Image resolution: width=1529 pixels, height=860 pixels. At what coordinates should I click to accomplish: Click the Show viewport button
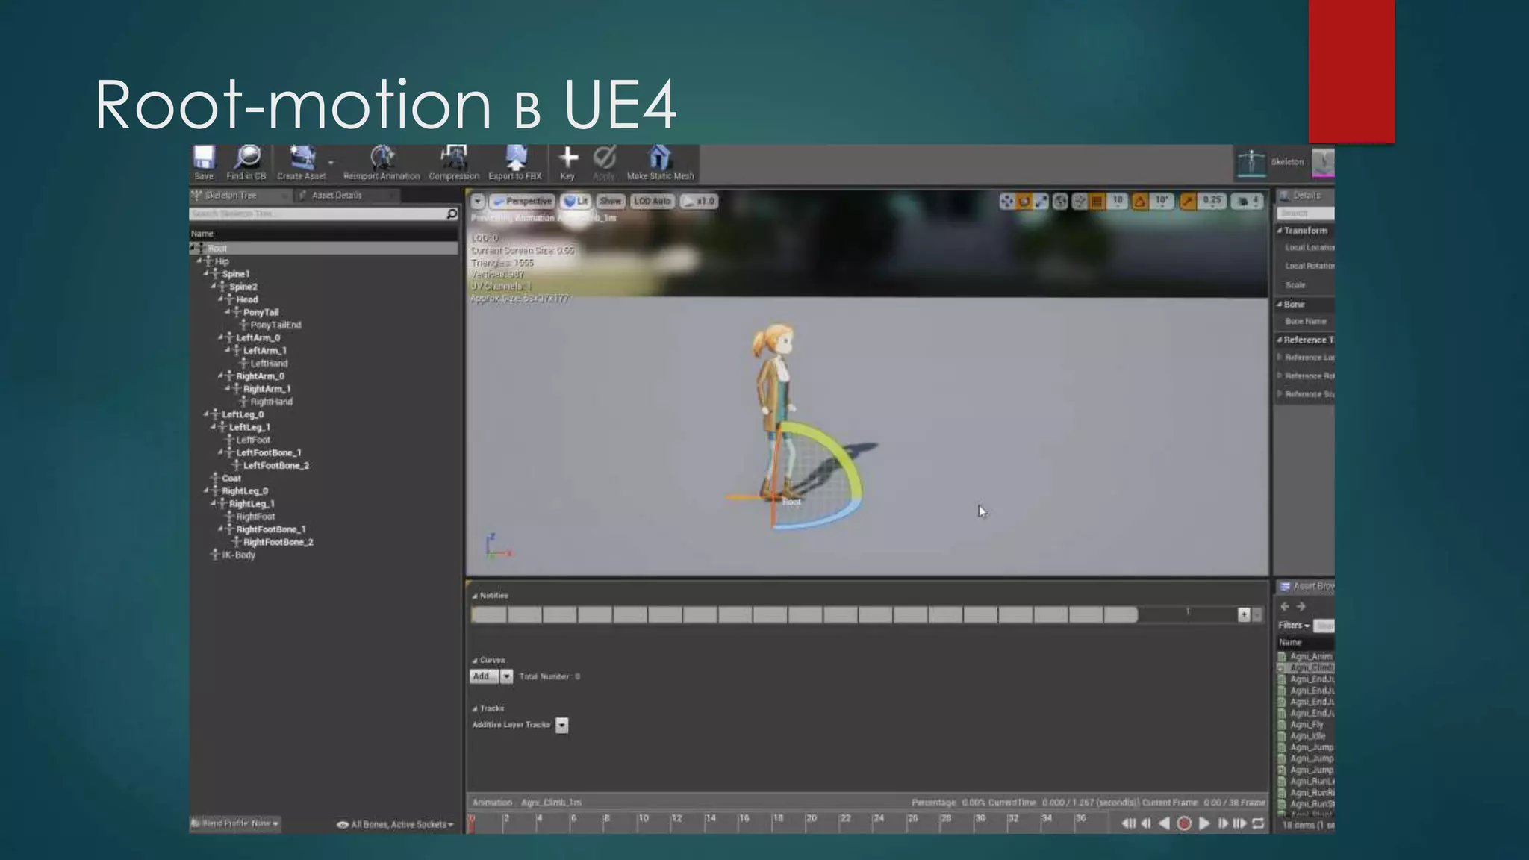[610, 202]
